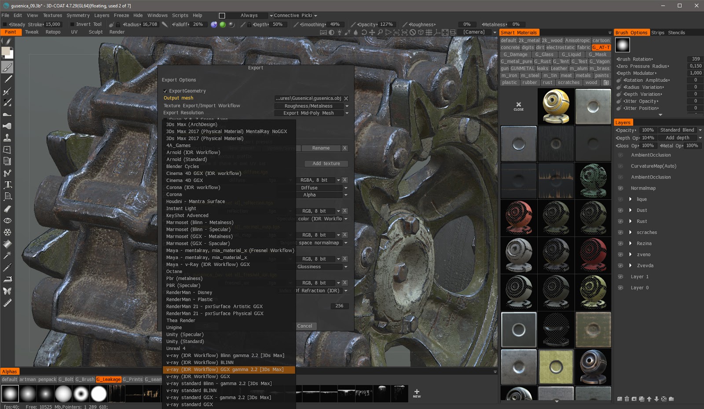Adjust the Brush Rotation value slider

(x=695, y=59)
